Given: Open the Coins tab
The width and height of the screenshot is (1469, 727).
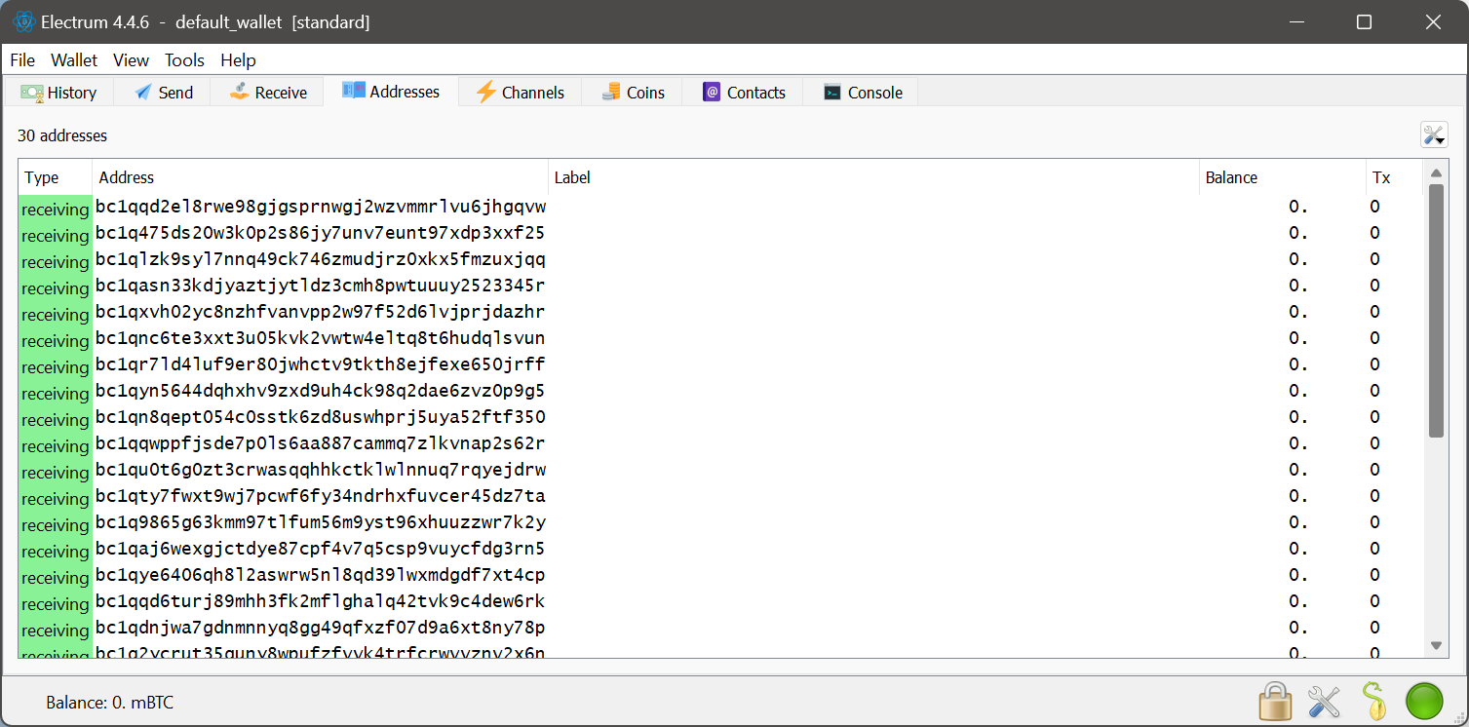Looking at the screenshot, I should click(633, 93).
